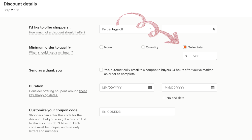Click the start date MM/DD/YYYY field
Viewport: 252px width, 140px height.
pyautogui.click(x=123, y=87)
